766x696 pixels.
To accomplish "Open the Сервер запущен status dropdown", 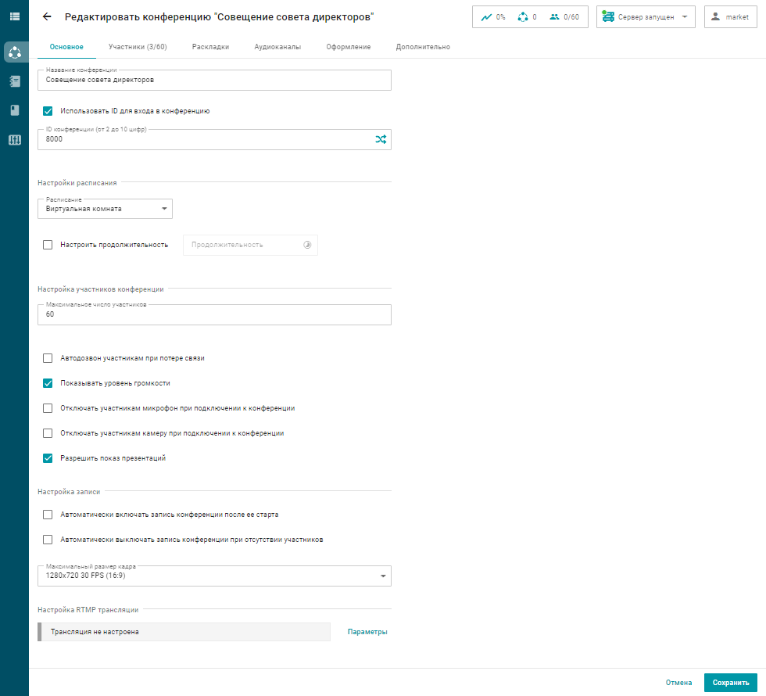I will 646,16.
